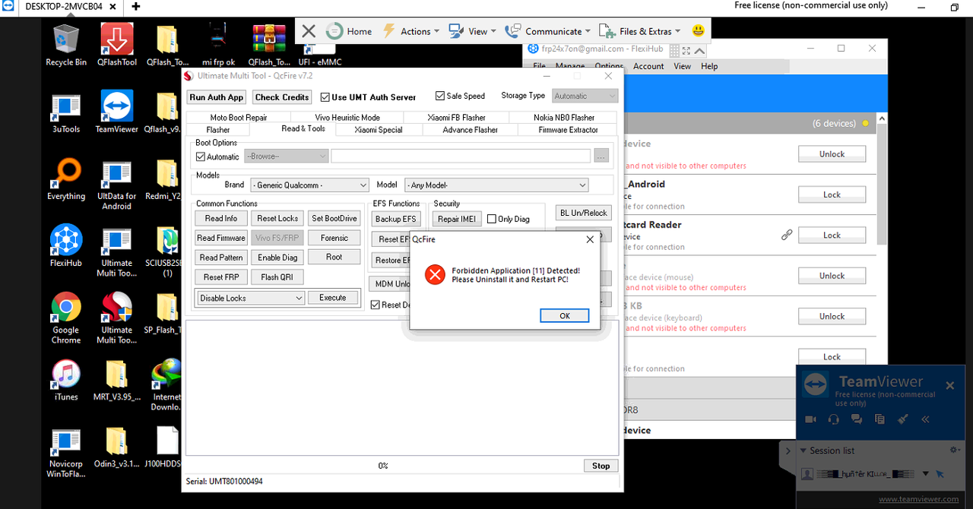The height and width of the screenshot is (509, 973).
Task: Open the Everything search desktop icon
Action: 66,179
